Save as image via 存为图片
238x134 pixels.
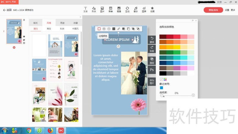[152, 82]
